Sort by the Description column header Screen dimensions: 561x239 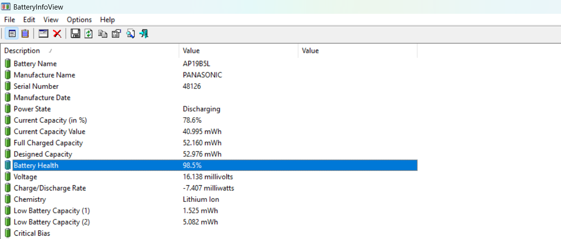point(90,51)
